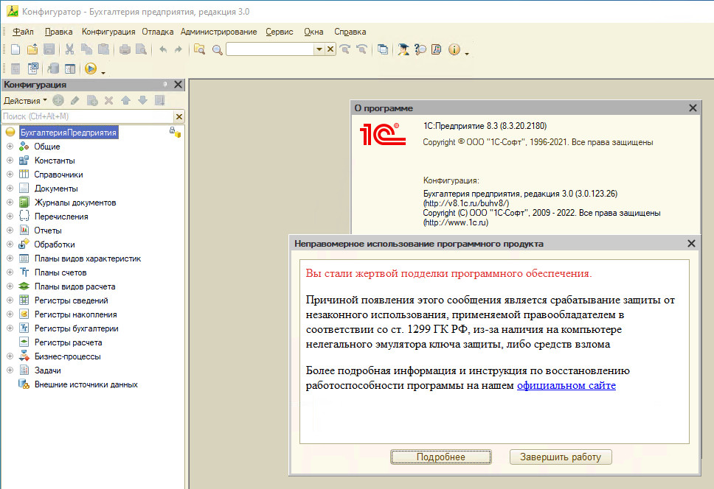Viewport: 714px width, 489px height.
Task: Open the Syntax Assistant graduate-cap icon
Action: point(403,49)
